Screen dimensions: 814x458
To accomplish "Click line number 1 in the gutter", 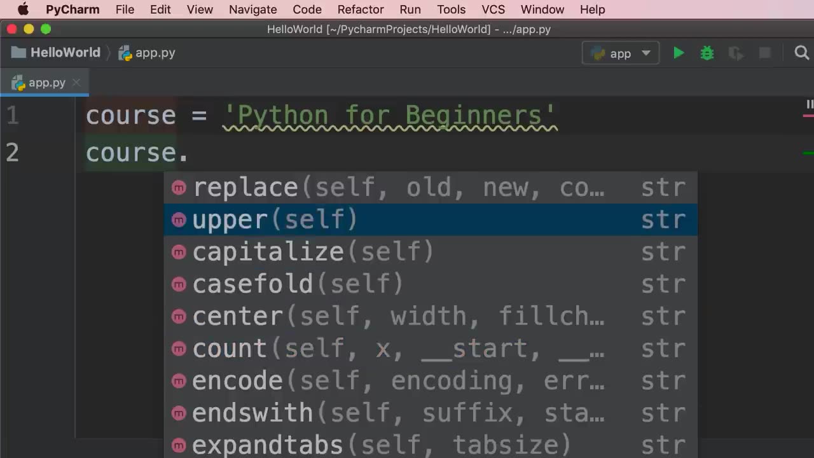I will tap(12, 116).
